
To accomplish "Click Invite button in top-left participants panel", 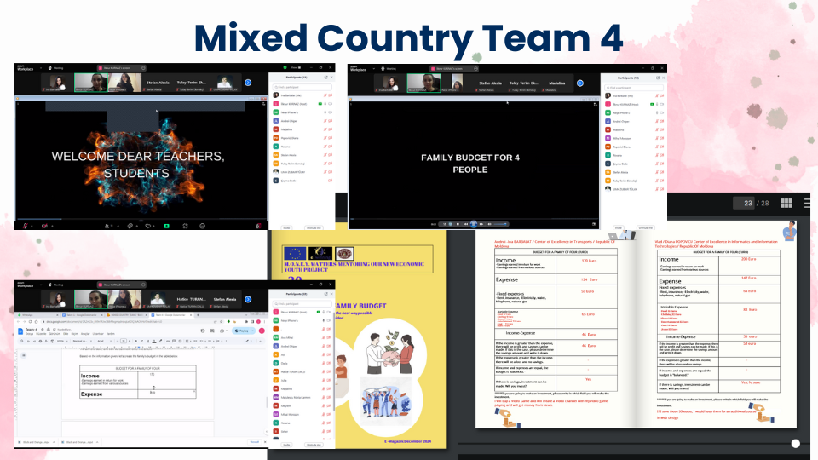I will [x=288, y=227].
